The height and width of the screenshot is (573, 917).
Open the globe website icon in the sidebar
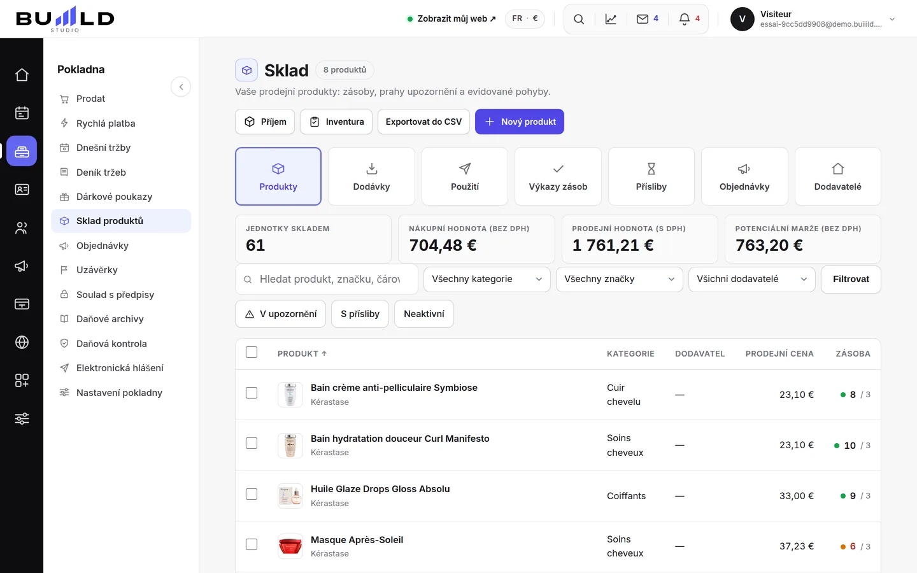[22, 343]
